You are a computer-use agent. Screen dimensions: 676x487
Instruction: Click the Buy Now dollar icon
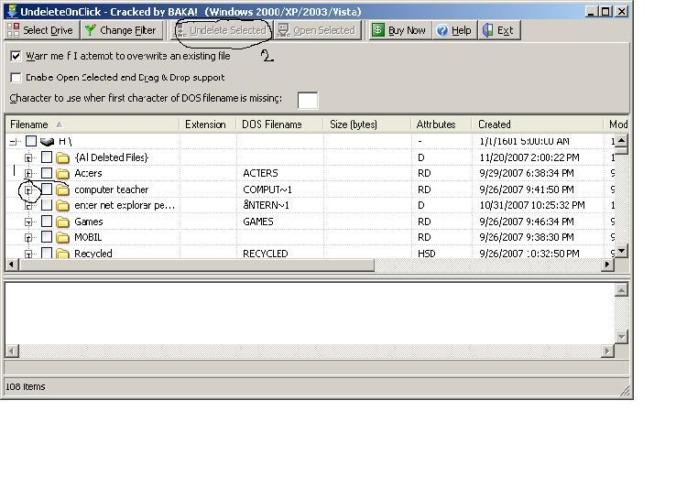377,30
